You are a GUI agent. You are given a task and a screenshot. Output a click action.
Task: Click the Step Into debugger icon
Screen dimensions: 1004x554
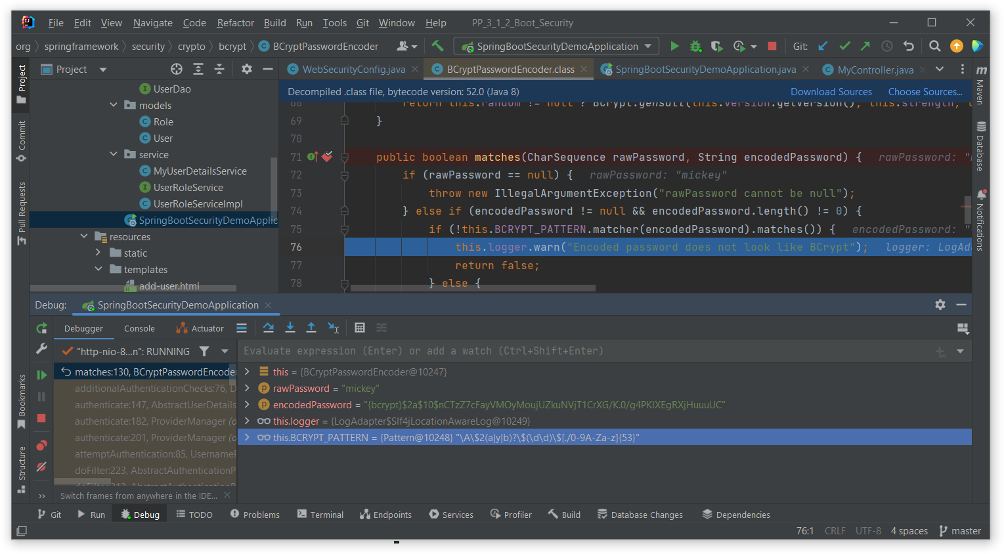tap(290, 328)
